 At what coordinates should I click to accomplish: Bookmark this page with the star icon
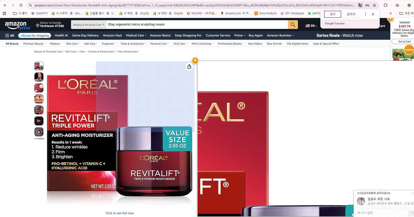click(374, 5)
